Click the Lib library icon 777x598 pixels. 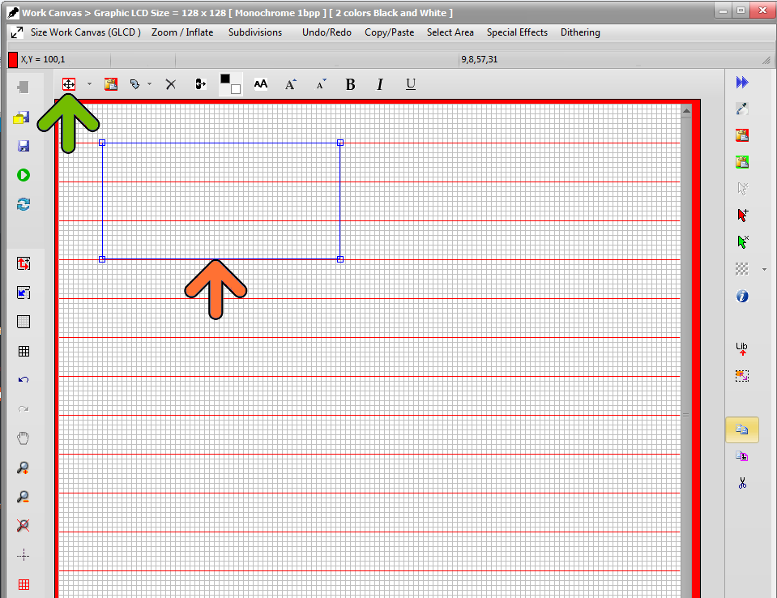[x=742, y=348]
